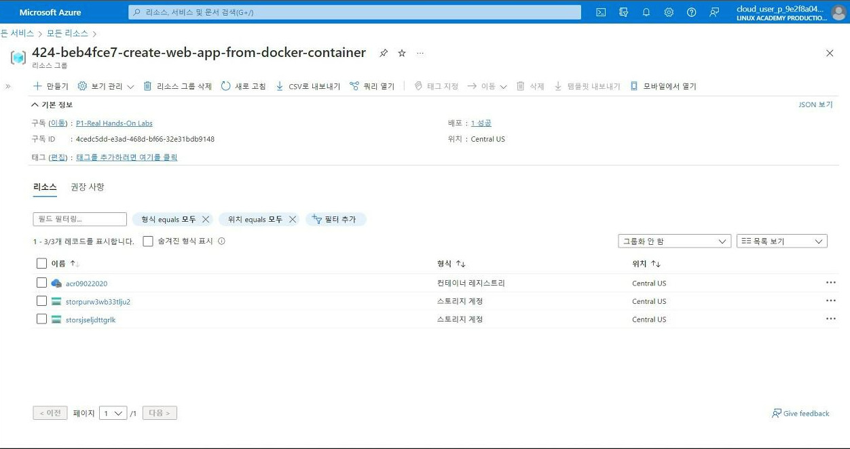
Task: Open the context menu ellipsis for storpurw3wb33tlju2
Action: pyautogui.click(x=830, y=301)
